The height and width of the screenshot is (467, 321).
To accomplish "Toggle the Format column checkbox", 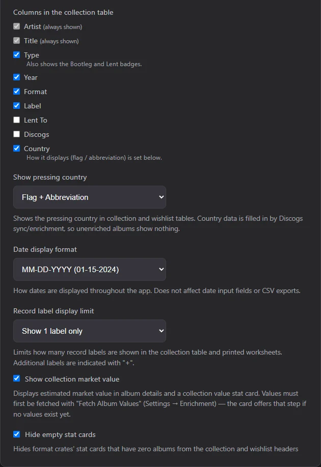I will 17,92.
